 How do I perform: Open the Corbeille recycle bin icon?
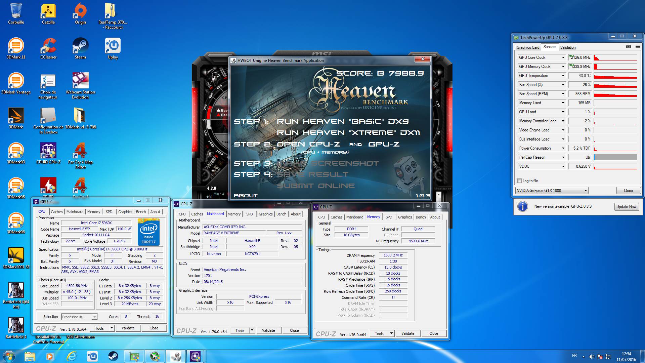click(x=16, y=14)
